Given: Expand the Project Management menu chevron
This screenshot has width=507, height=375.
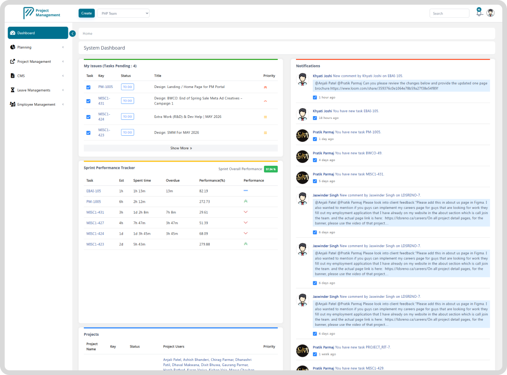Looking at the screenshot, I should (63, 61).
